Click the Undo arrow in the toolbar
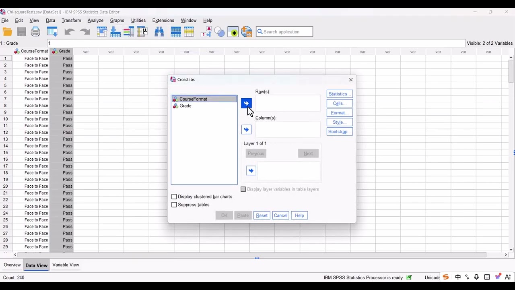Viewport: 515px width, 290px height. [x=69, y=32]
